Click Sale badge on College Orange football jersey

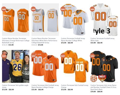tap(33, 56)
